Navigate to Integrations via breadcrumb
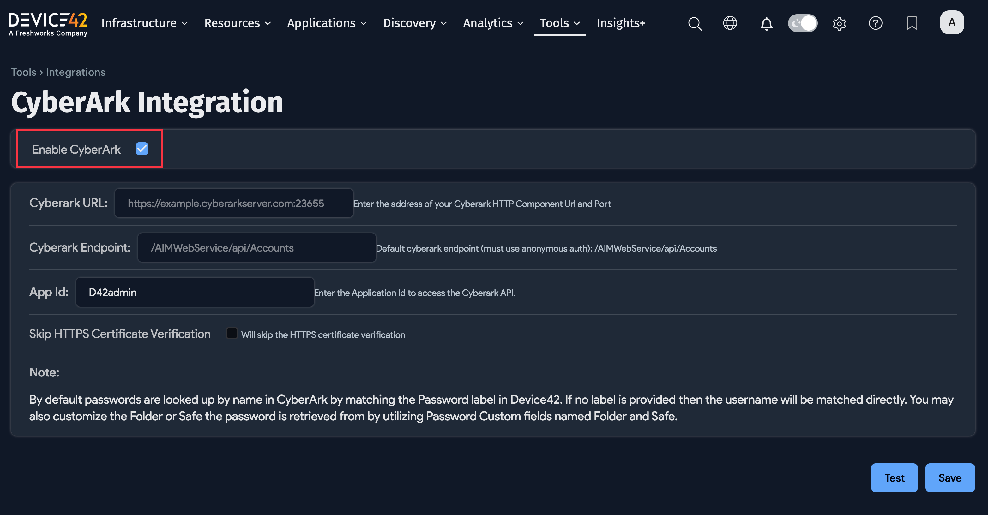Viewport: 988px width, 515px height. click(x=75, y=72)
